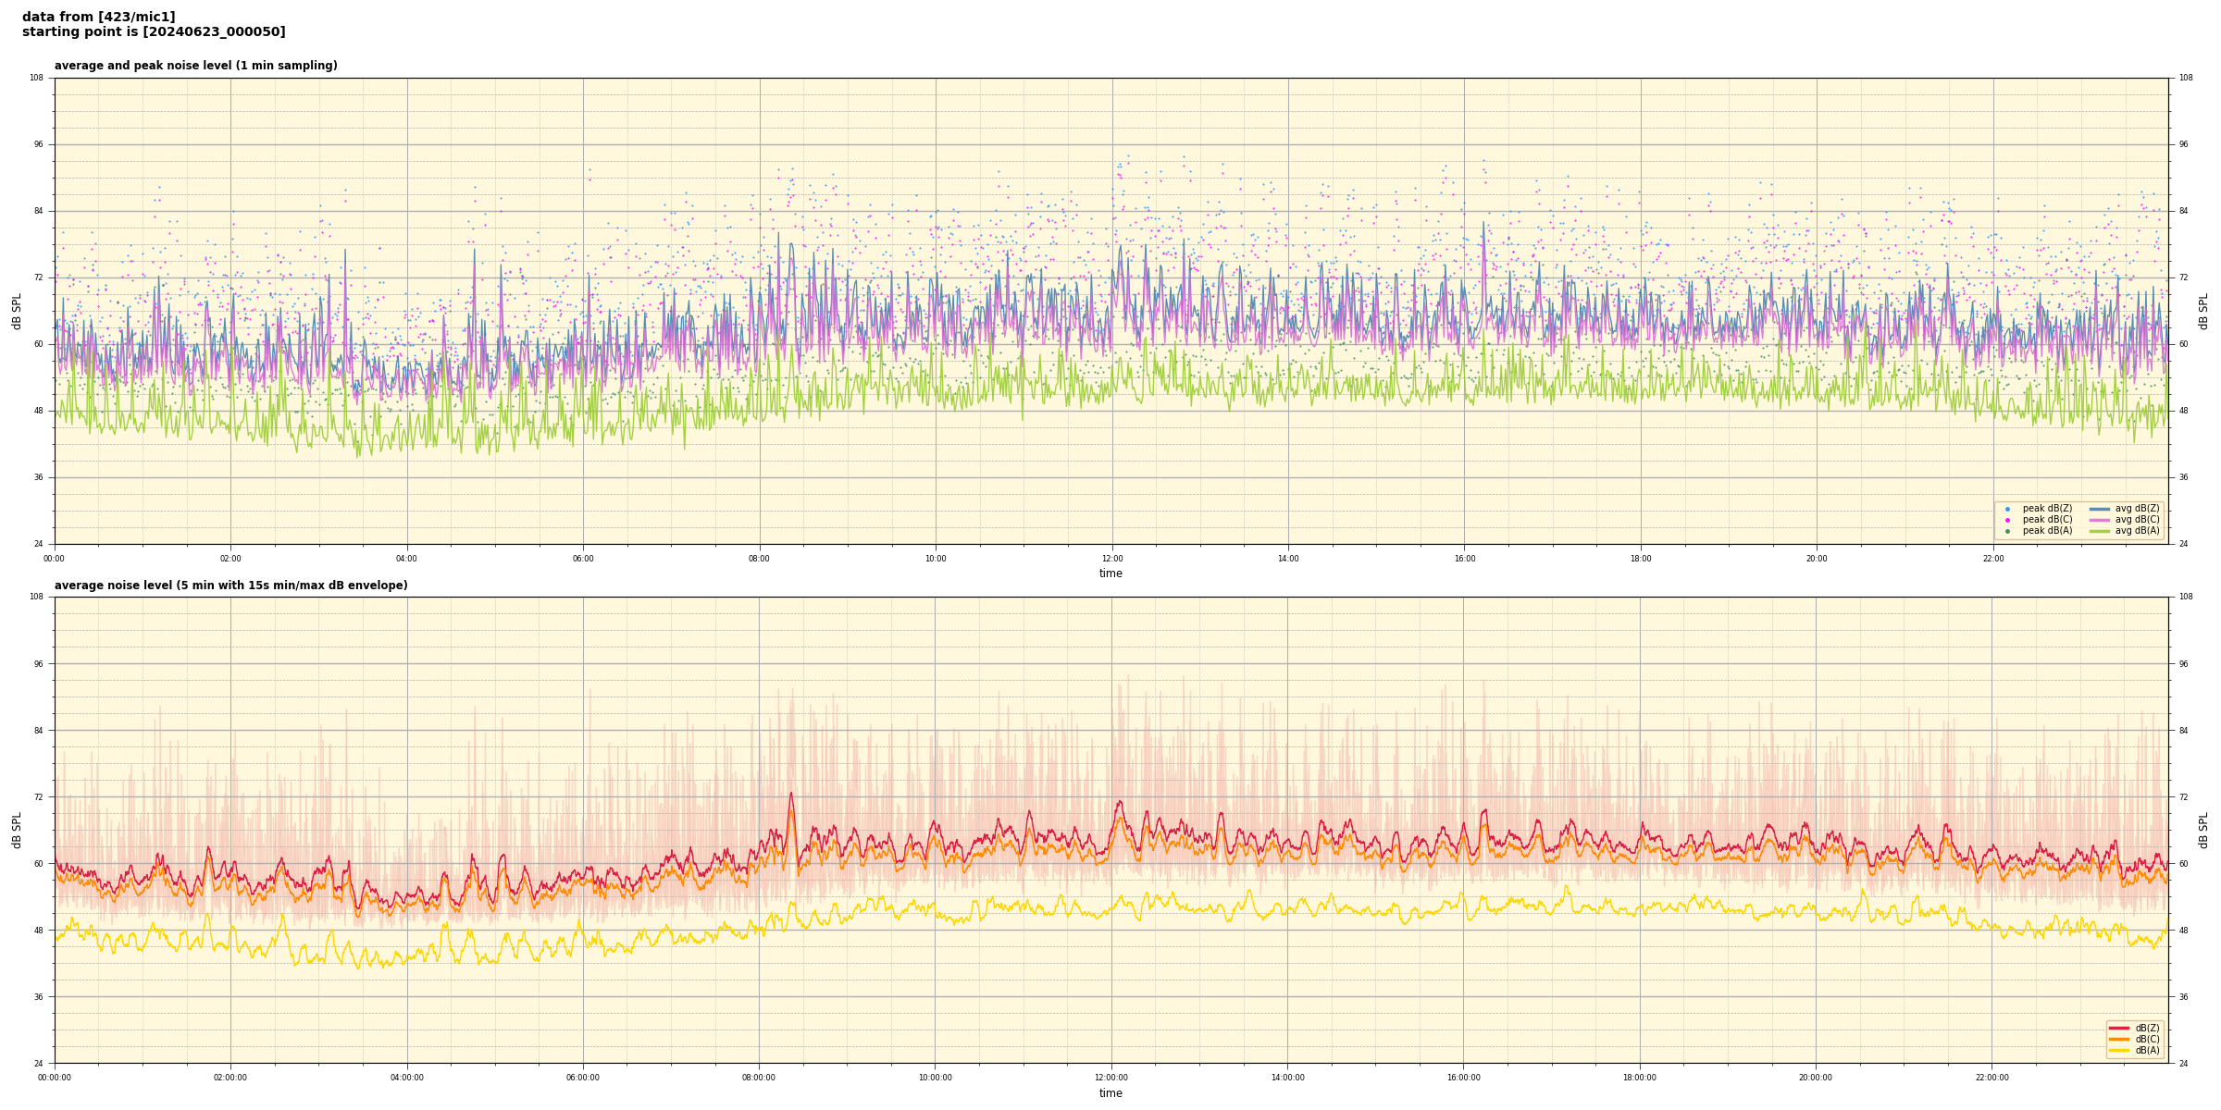Select avg dB(Z) legend line in top chart
Screen dimensions: 2221x1110
pyautogui.click(x=2100, y=509)
